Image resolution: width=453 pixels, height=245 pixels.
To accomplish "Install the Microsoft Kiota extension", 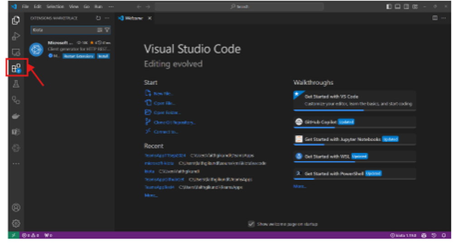I will pos(103,56).
